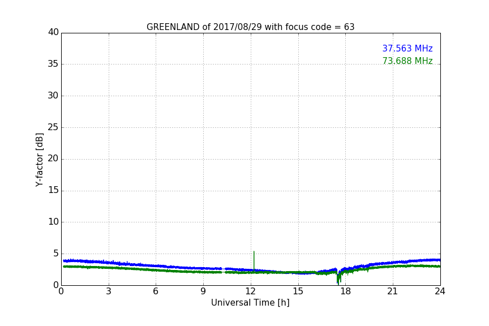Click the green dip minimum near 17.5 h

click(x=338, y=284)
